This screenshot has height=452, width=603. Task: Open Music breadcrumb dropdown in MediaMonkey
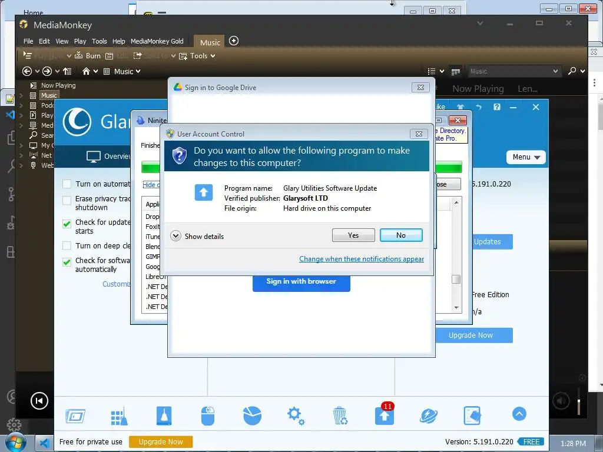[138, 71]
